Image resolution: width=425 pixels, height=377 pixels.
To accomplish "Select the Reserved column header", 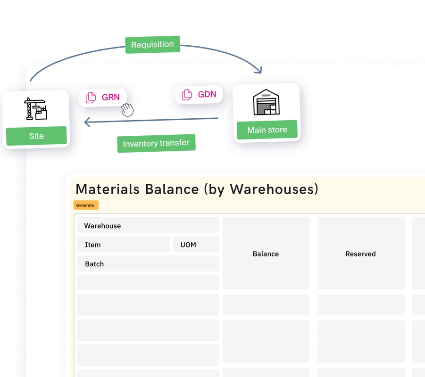I will [x=360, y=254].
